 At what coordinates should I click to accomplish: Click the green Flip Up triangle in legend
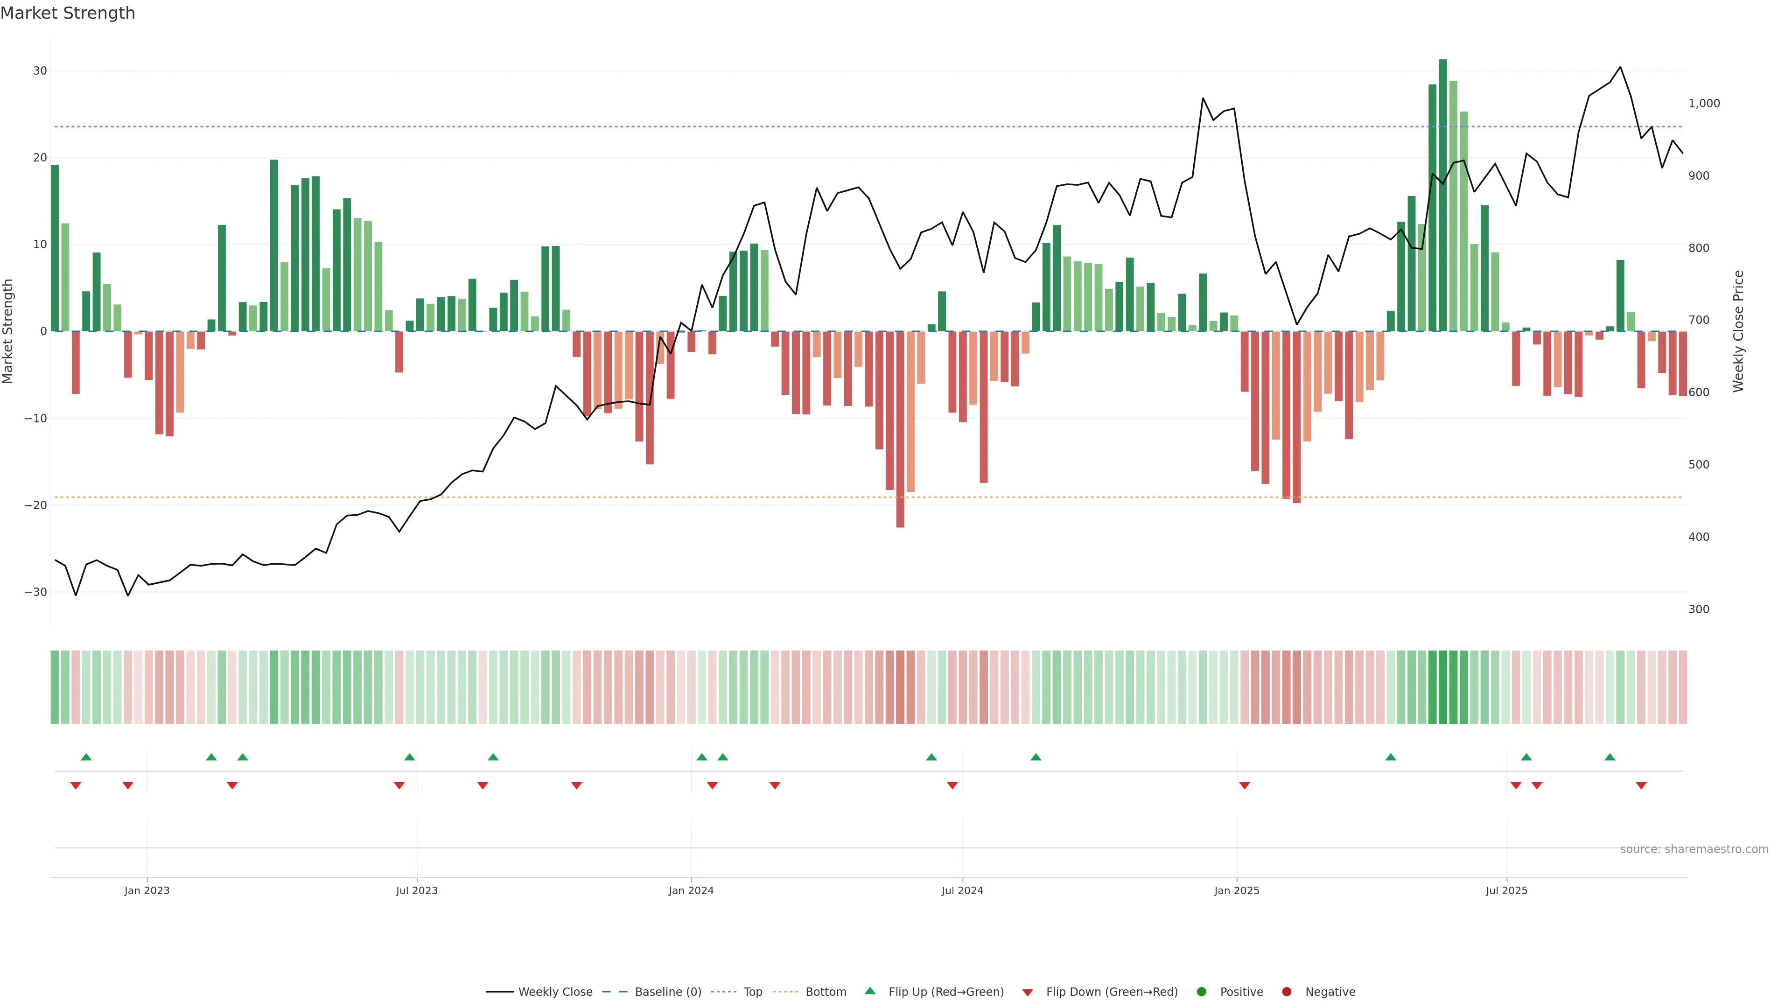coord(869,991)
